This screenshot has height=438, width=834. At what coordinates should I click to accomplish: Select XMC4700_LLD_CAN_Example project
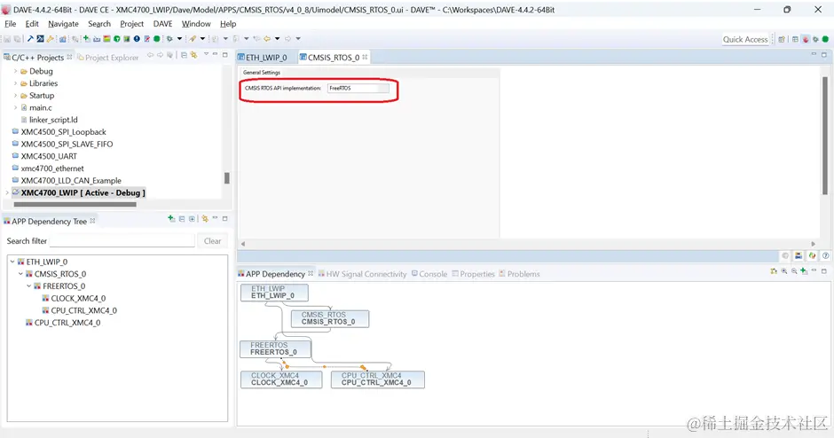point(71,181)
